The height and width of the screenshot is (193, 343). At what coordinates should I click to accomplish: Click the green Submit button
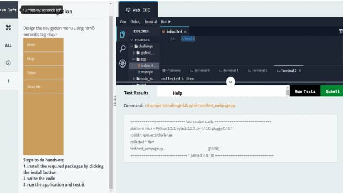tap(332, 91)
